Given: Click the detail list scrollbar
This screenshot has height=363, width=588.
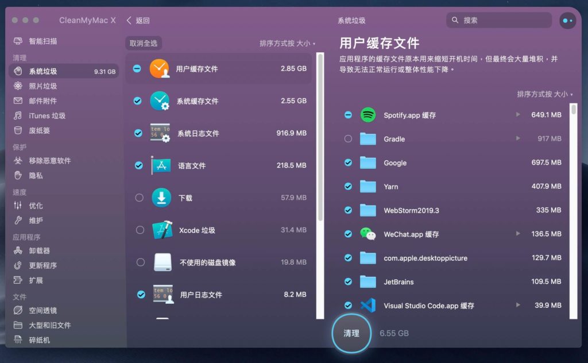Looking at the screenshot, I should coord(574,110).
